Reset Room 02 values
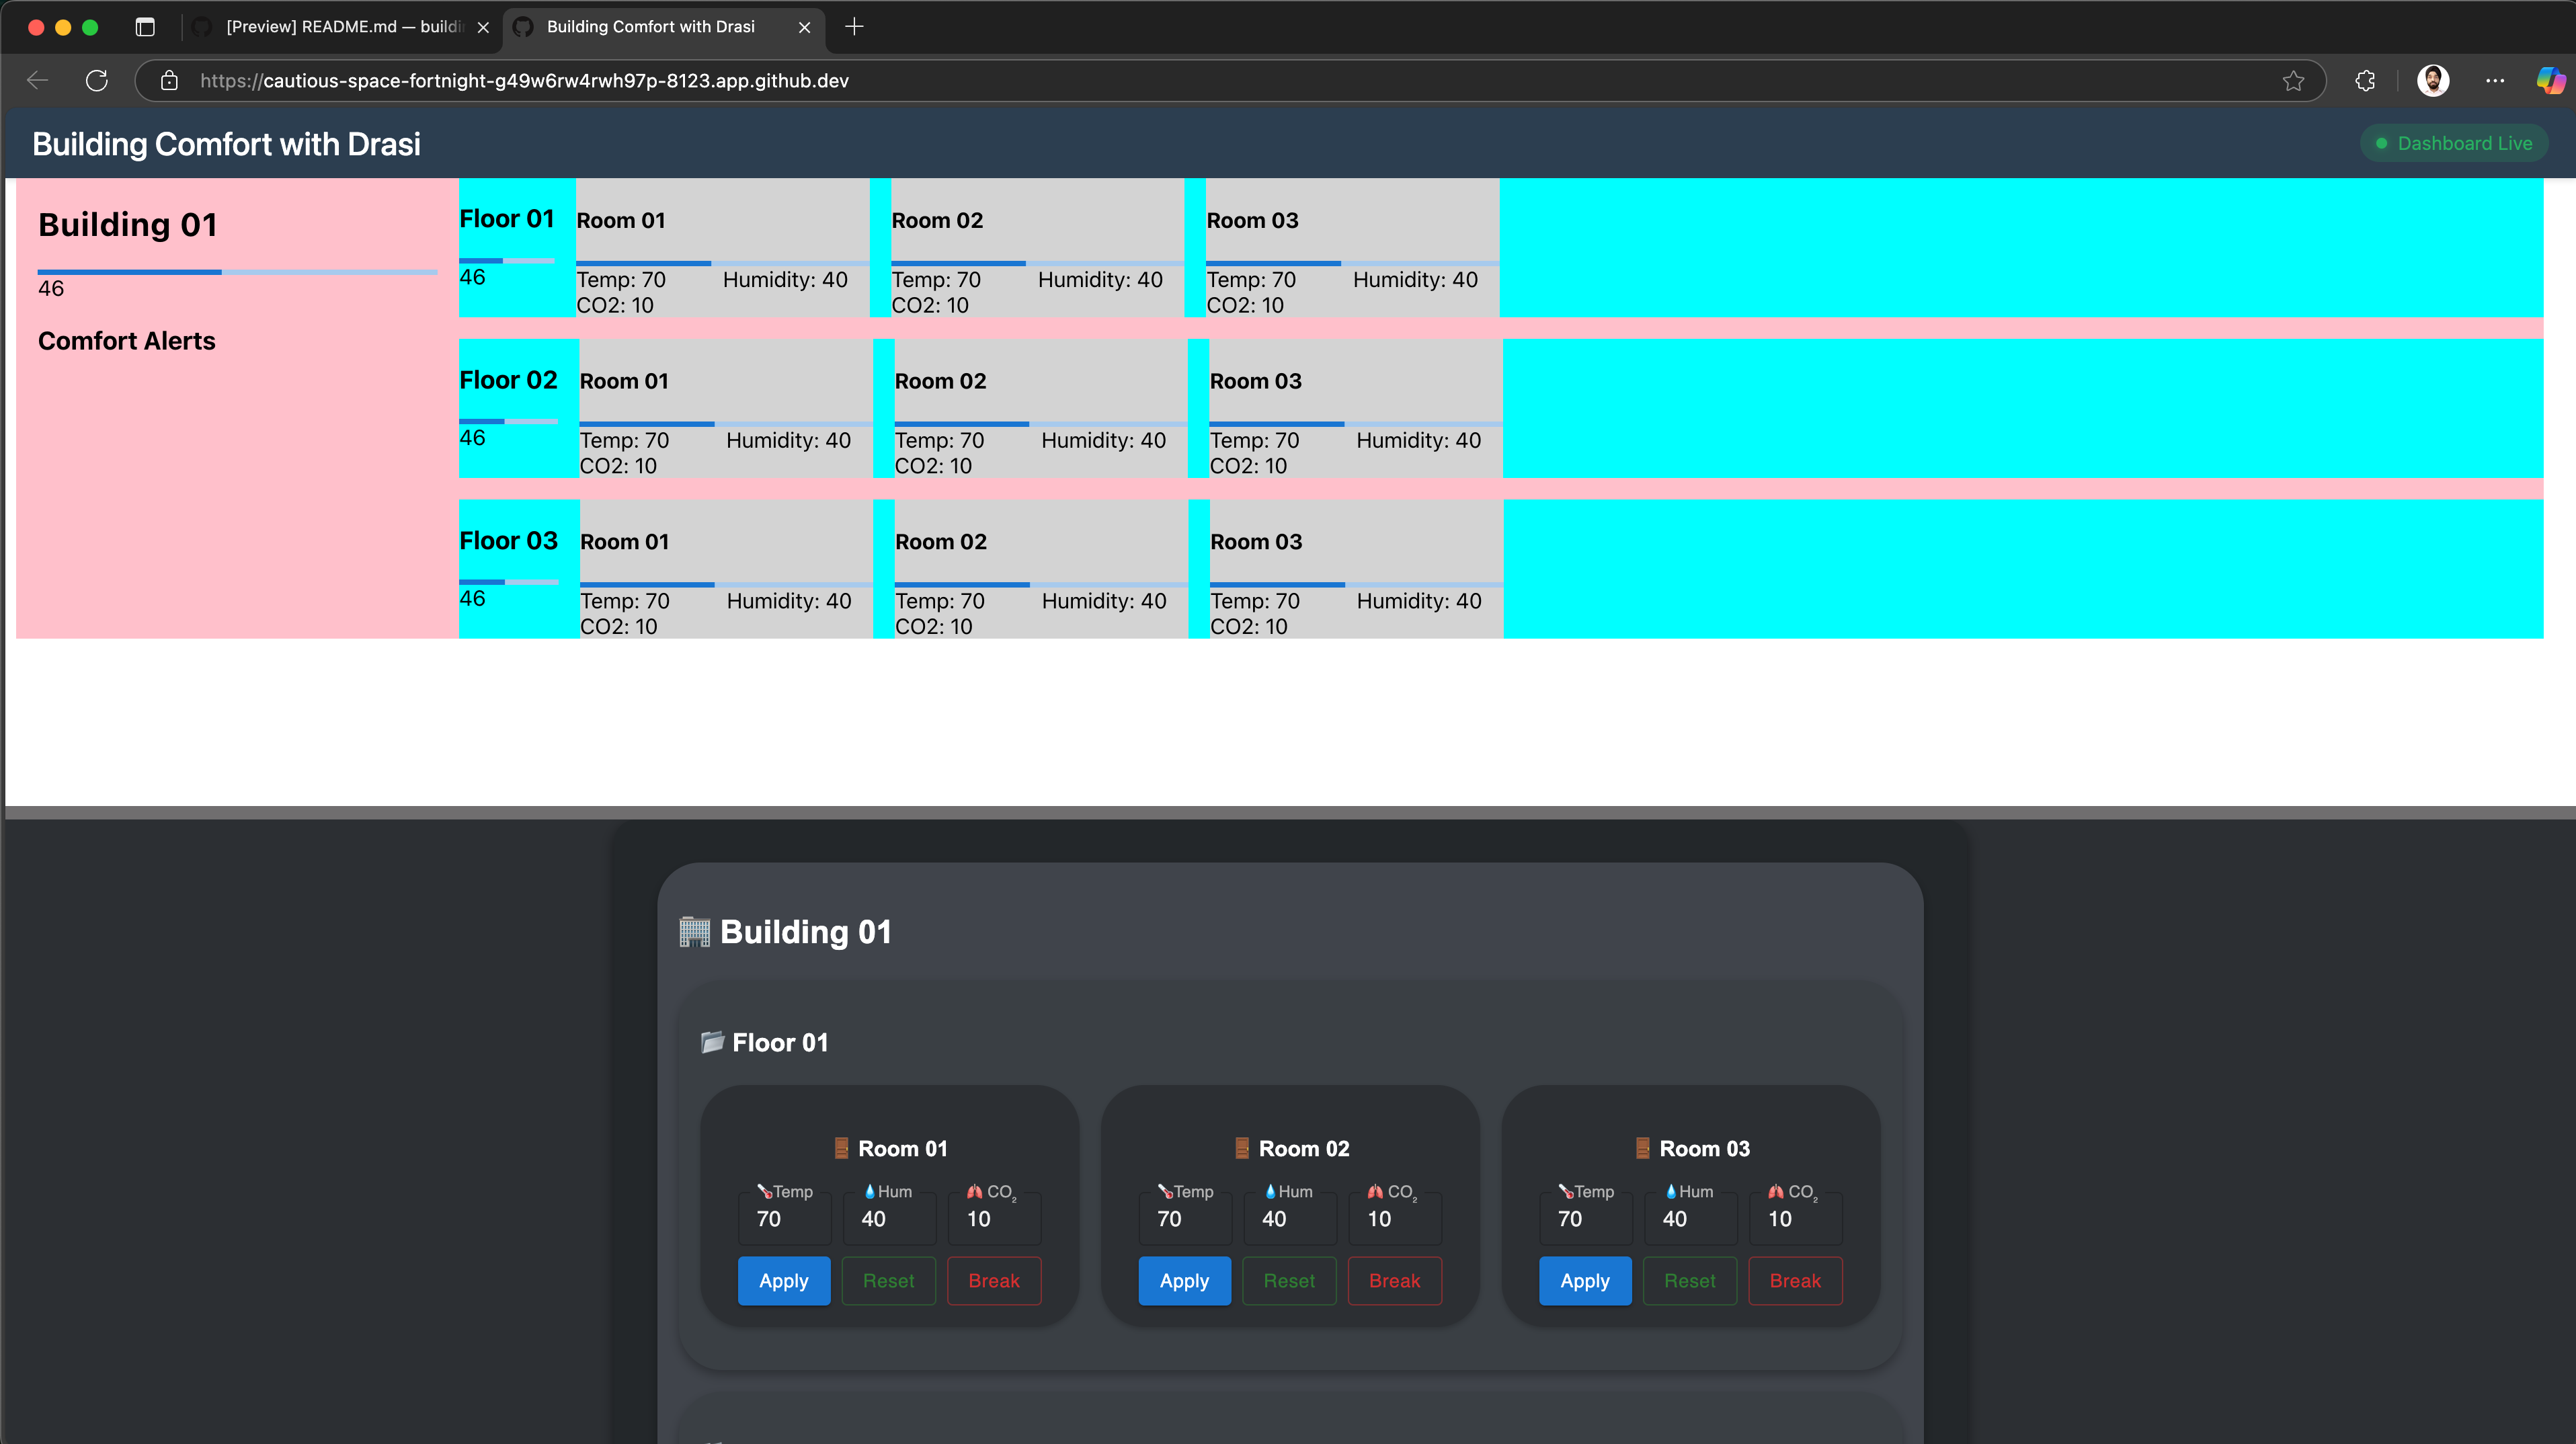 point(1289,1281)
